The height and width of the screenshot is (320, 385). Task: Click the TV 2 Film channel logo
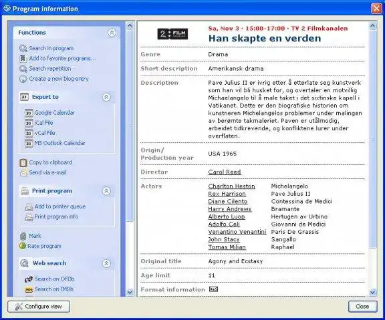click(172, 34)
